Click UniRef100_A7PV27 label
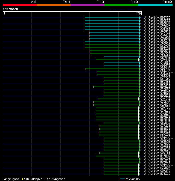 pyautogui.click(x=157, y=78)
